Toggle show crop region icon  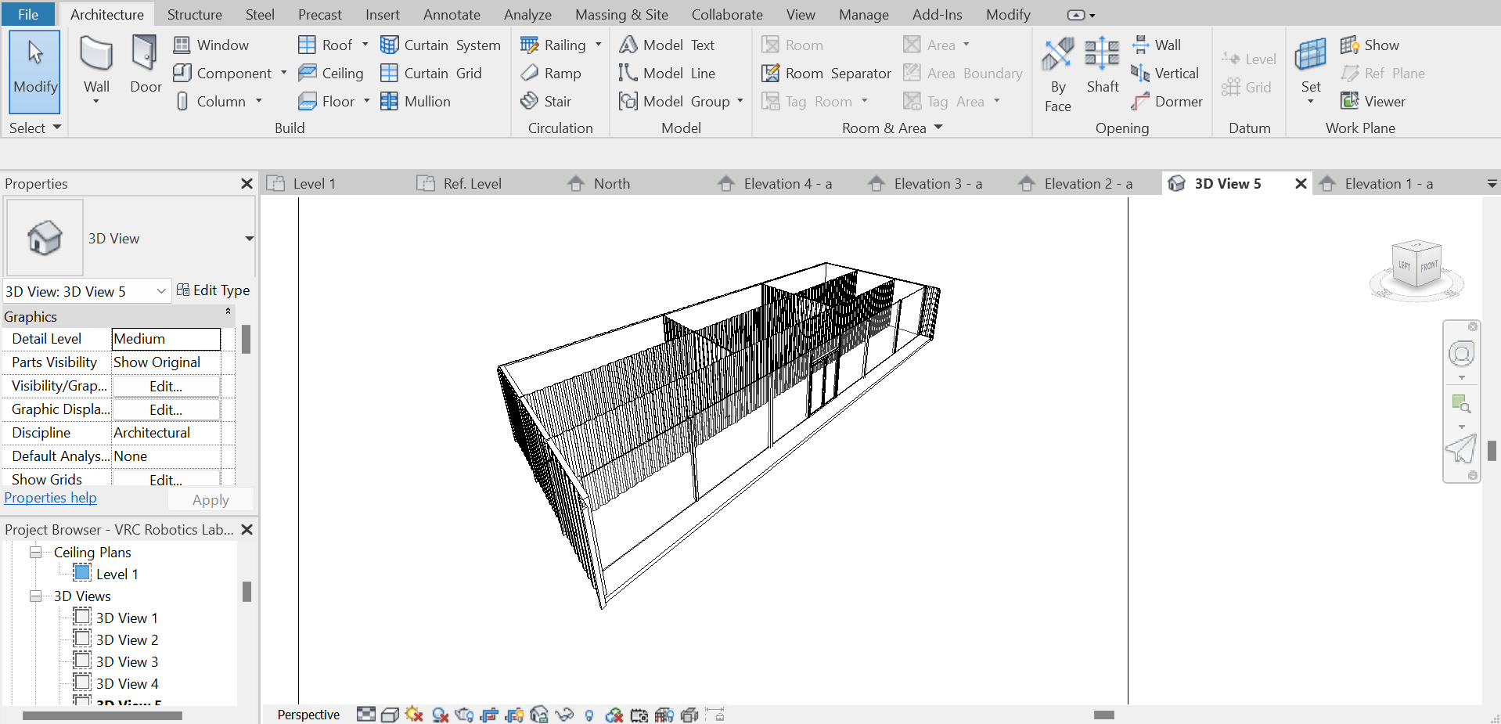click(514, 715)
